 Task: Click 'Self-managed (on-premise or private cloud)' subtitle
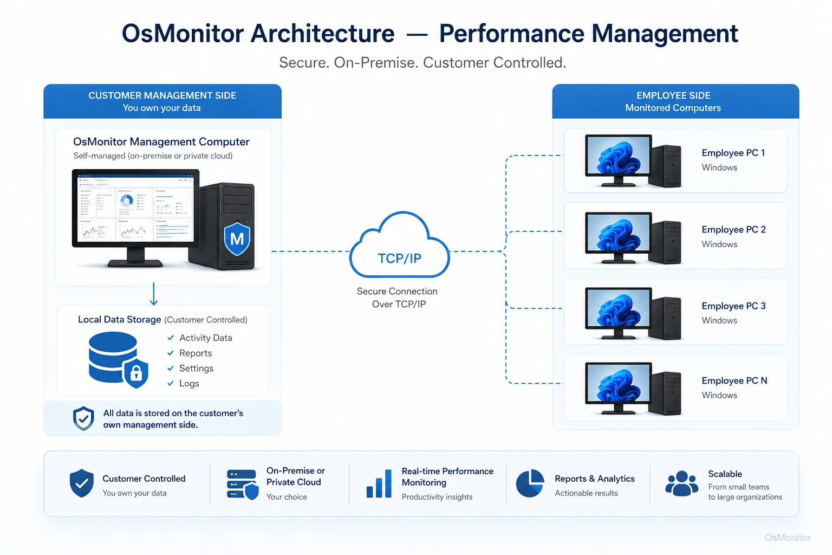pos(153,156)
